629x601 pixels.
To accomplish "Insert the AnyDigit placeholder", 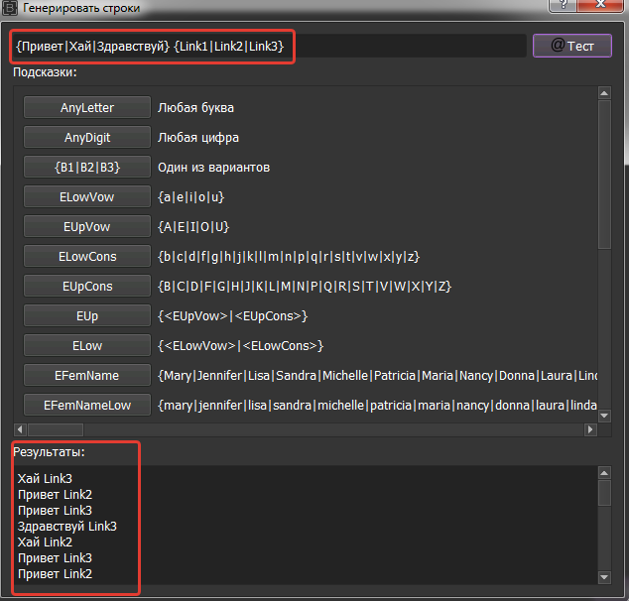I will [x=87, y=137].
